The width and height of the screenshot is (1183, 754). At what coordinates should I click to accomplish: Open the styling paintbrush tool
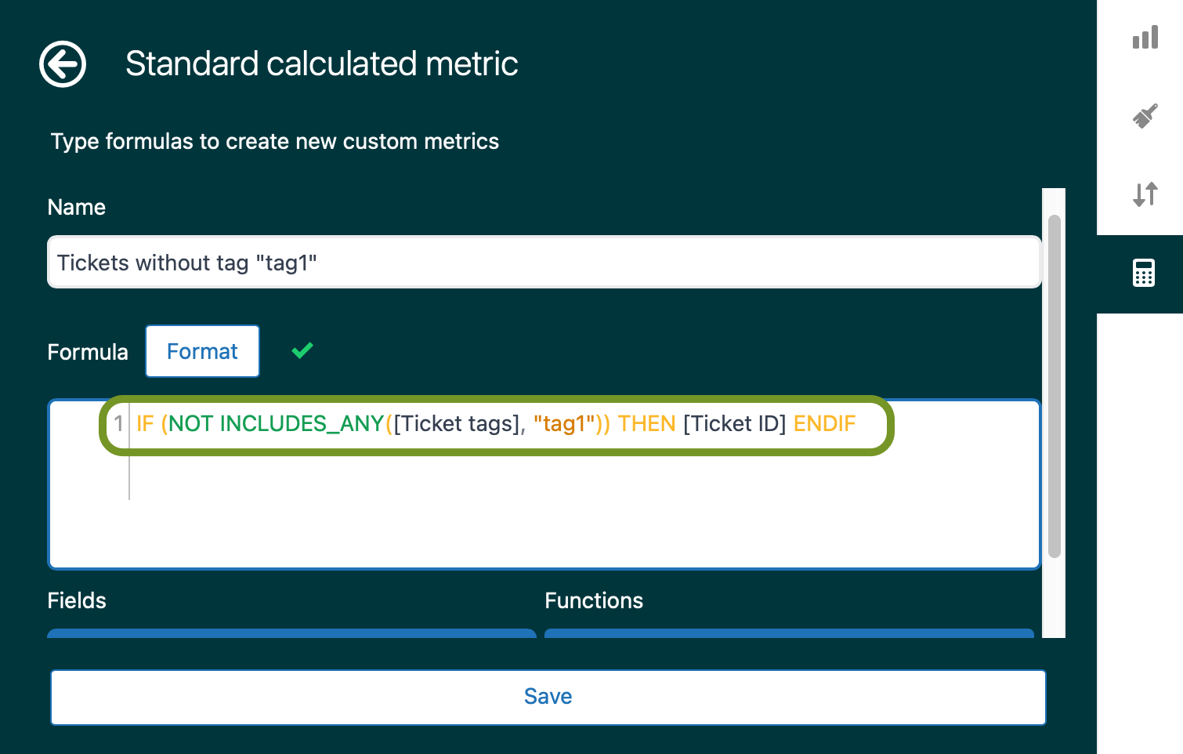pos(1145,115)
